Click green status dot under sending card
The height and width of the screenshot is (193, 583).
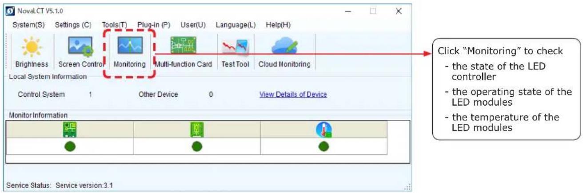click(70, 146)
